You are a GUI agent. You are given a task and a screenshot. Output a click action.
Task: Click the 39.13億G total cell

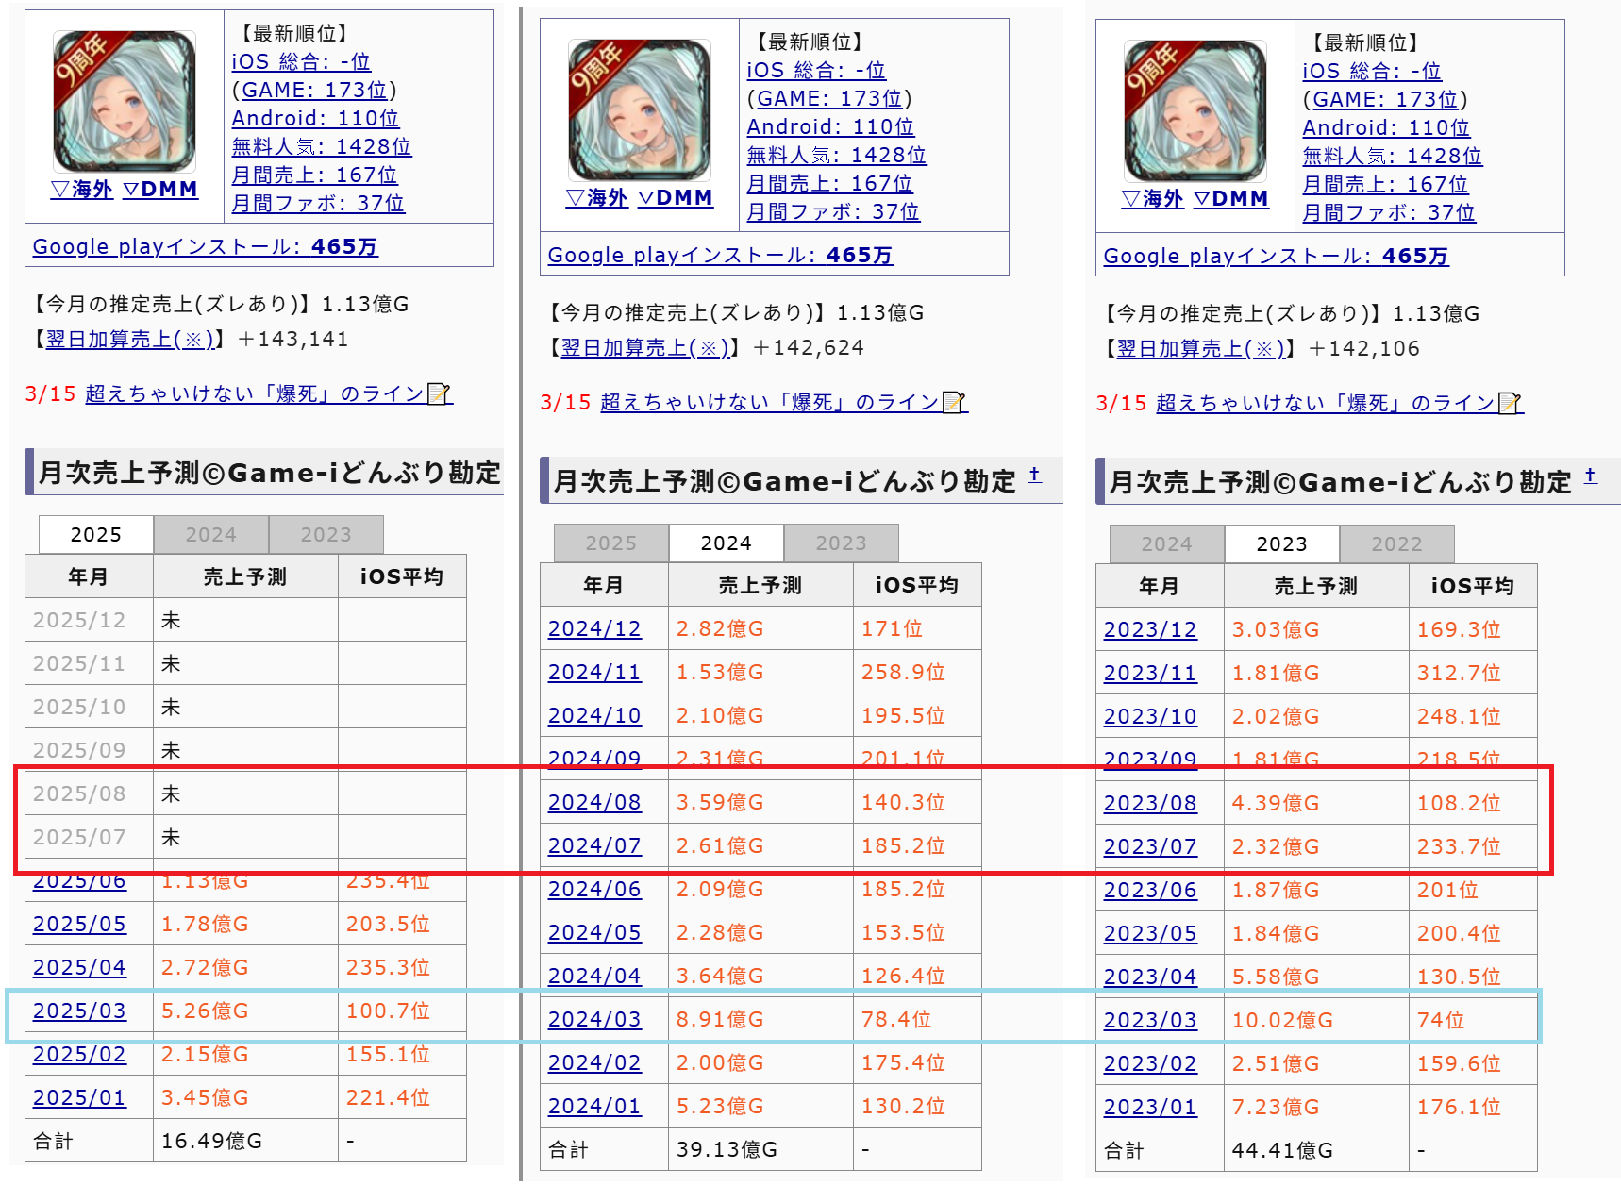(x=760, y=1149)
